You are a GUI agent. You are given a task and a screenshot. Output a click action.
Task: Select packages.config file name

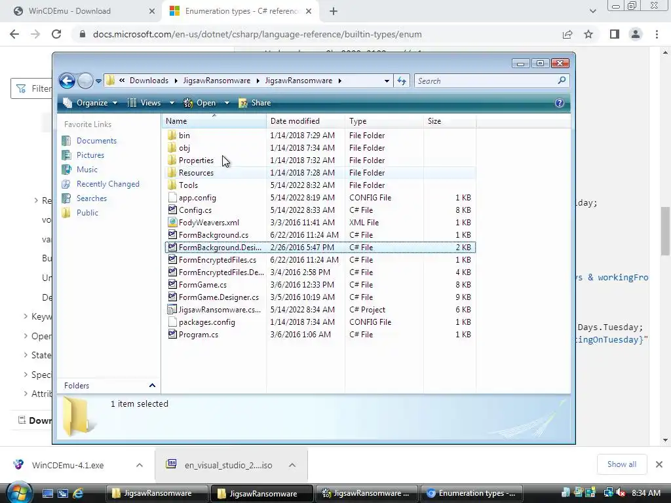coord(206,322)
